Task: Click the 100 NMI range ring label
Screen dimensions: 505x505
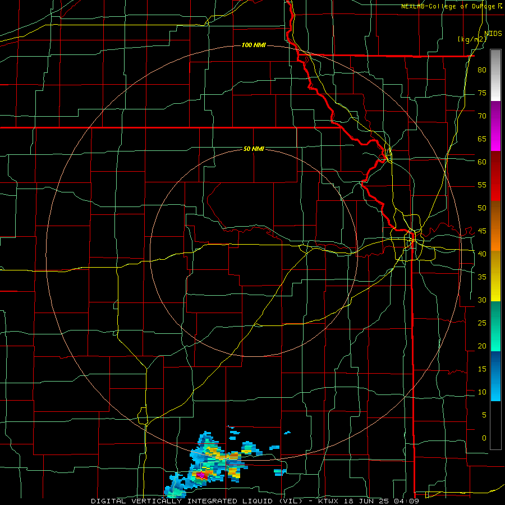Action: (254, 45)
